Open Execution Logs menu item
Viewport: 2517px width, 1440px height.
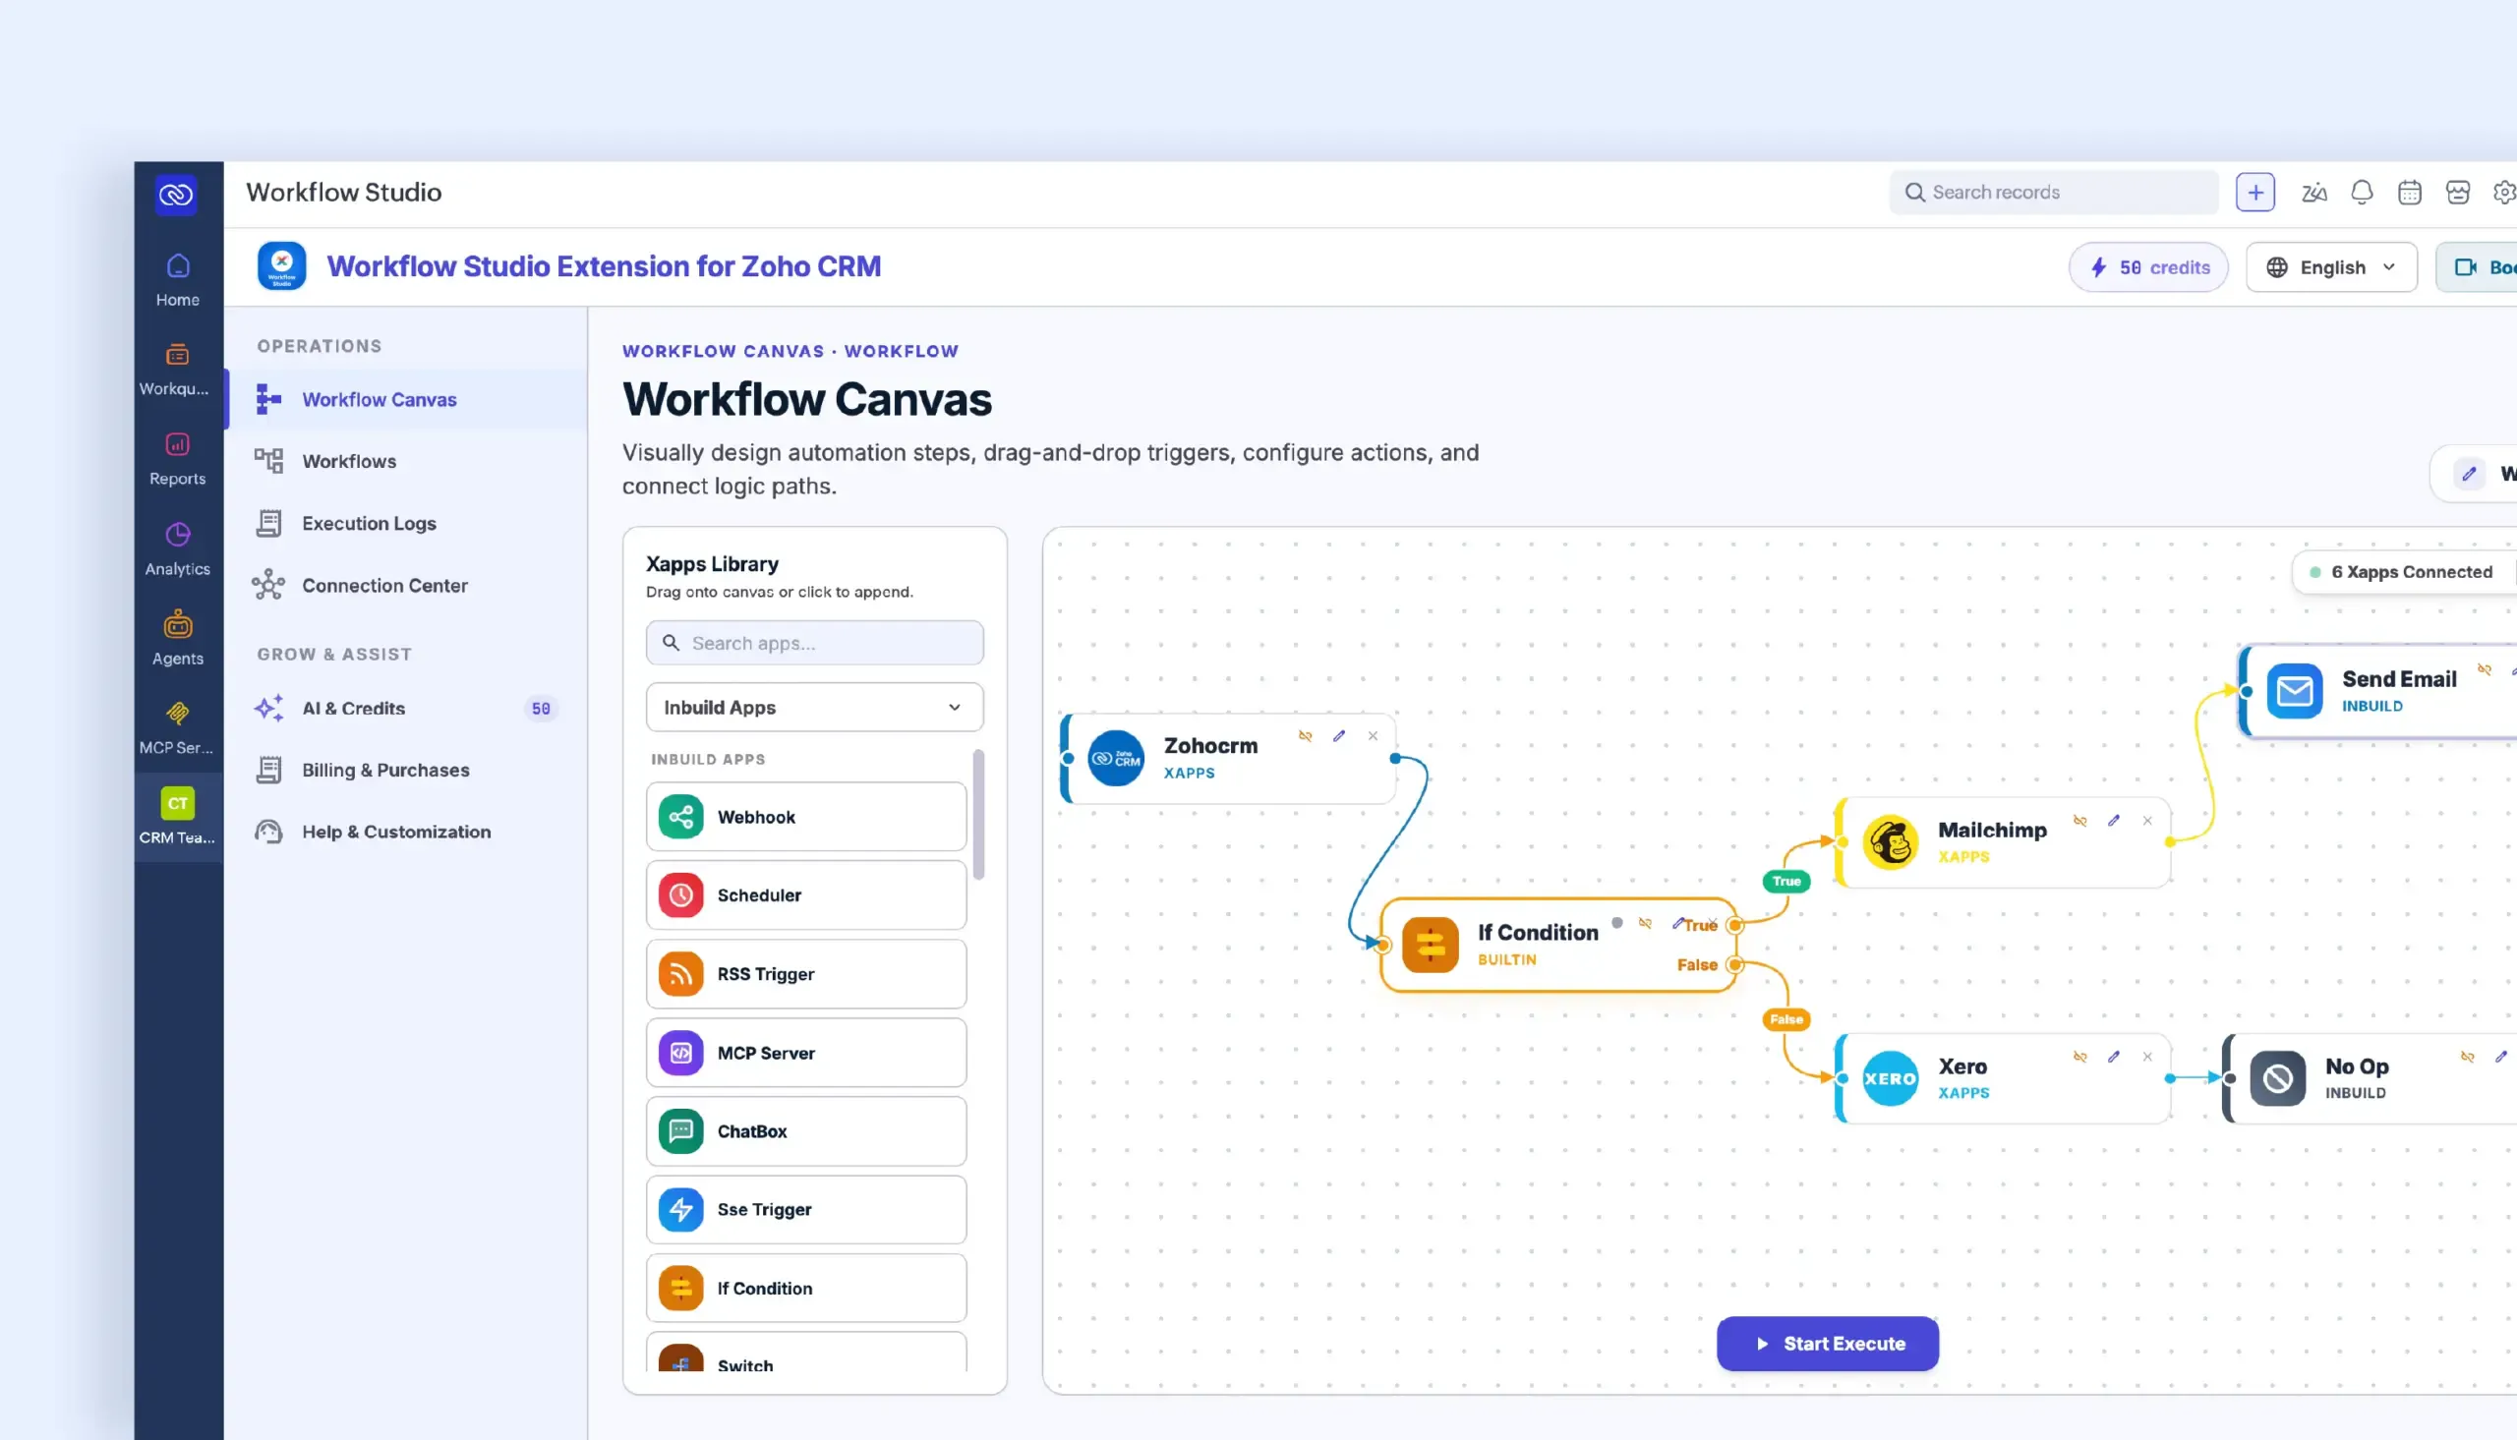(406, 523)
